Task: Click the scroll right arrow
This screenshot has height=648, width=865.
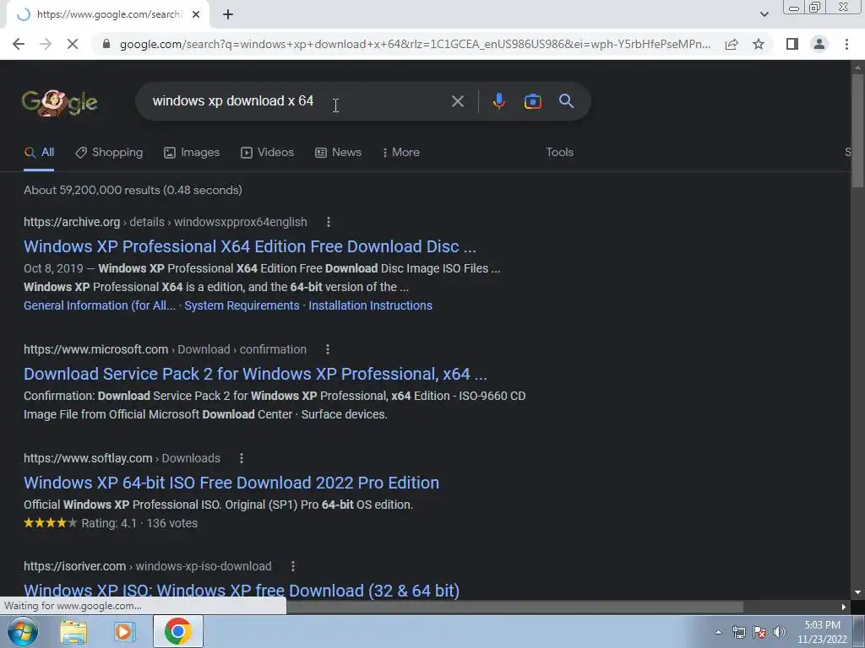Action: coord(844,607)
